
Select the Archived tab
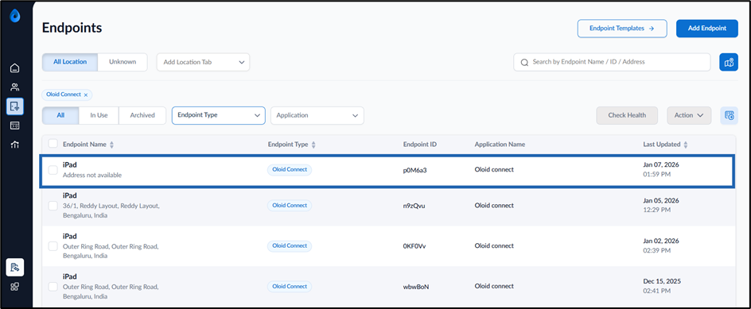coord(142,115)
